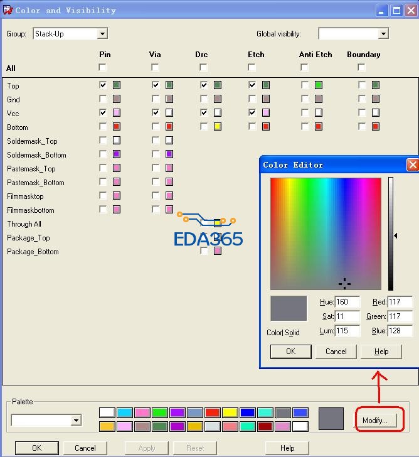This screenshot has width=419, height=457.
Task: Click Filmmaskbottom Via pink swatch
Action: tap(169, 209)
